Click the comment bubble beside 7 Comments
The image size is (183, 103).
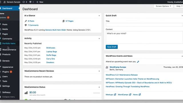coord(26,25)
